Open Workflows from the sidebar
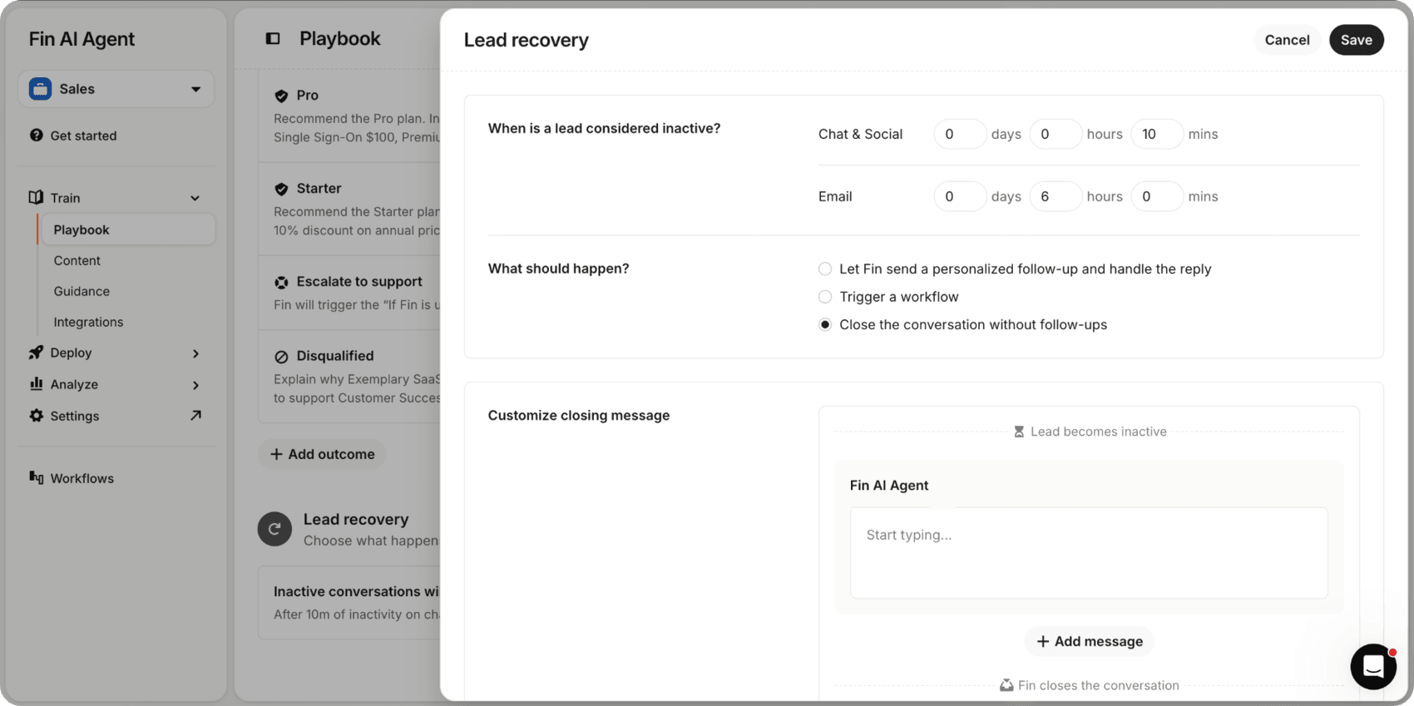This screenshot has width=1414, height=706. pos(82,478)
